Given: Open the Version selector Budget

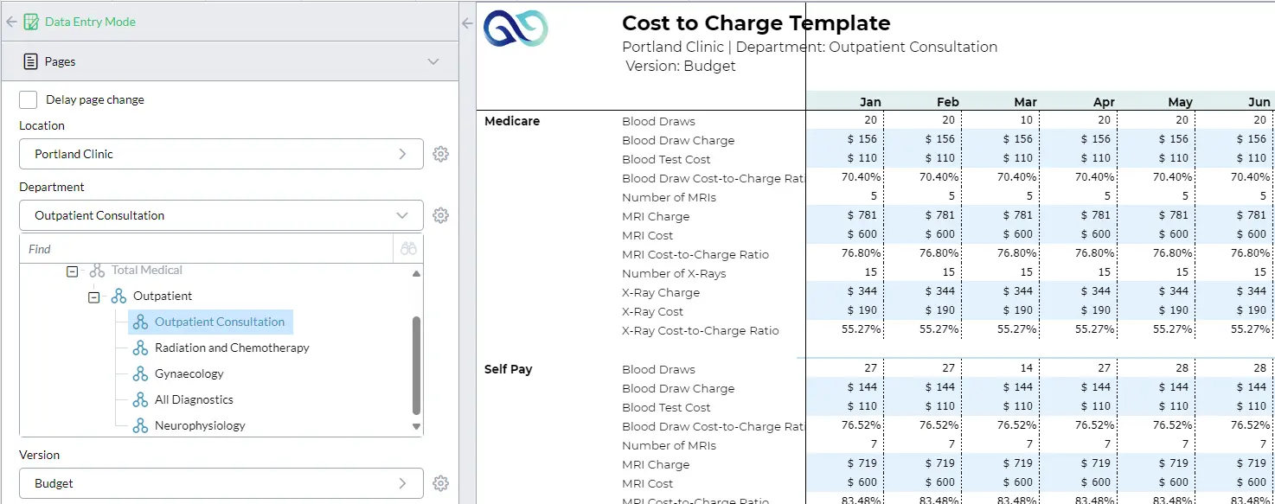Looking at the screenshot, I should (x=221, y=483).
